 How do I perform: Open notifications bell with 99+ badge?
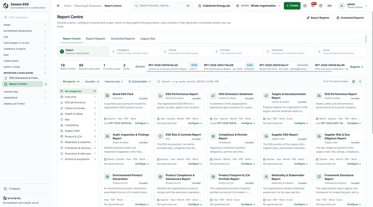coord(313,6)
